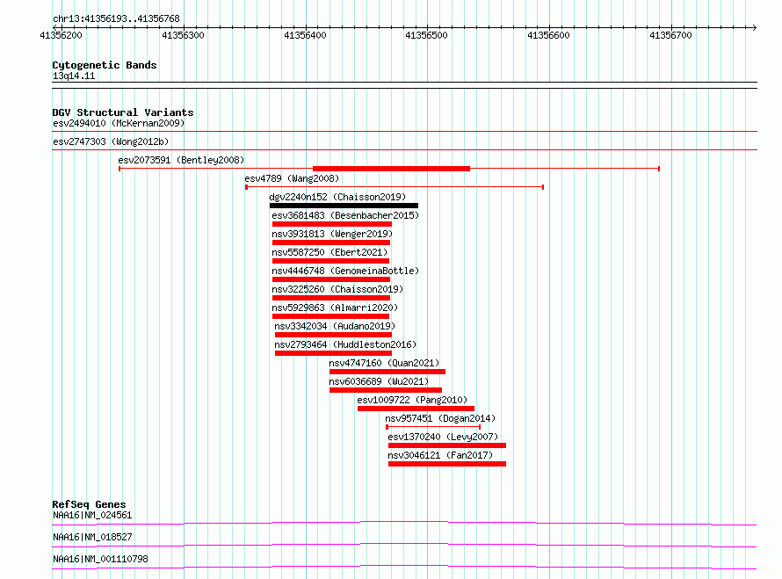
Task: Click ruler position 41356500
Action: pos(427,35)
